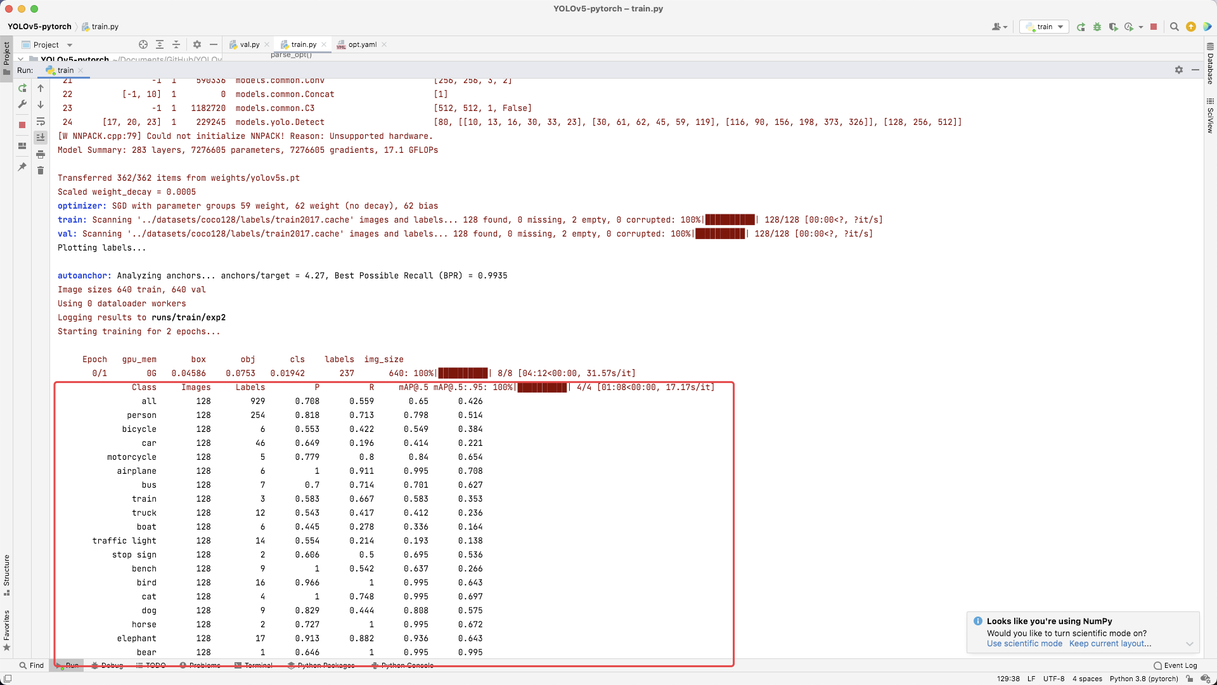Open the profile run options dropdown arrow

coord(1141,27)
